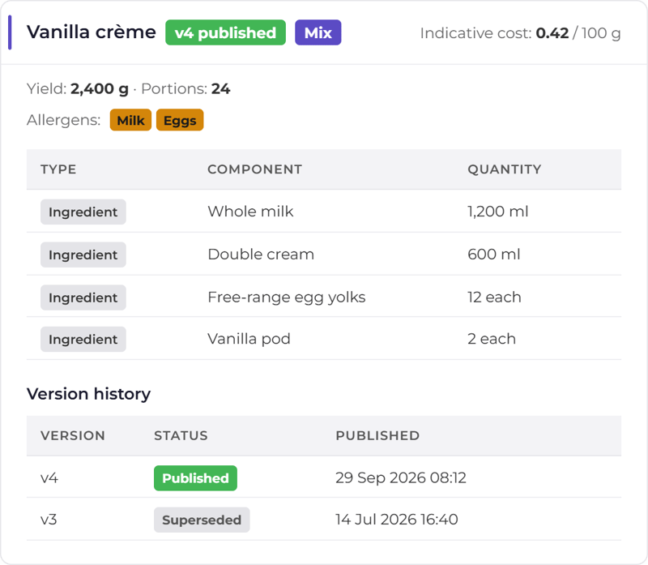Click the yield value "2,400 g"

pyautogui.click(x=99, y=88)
